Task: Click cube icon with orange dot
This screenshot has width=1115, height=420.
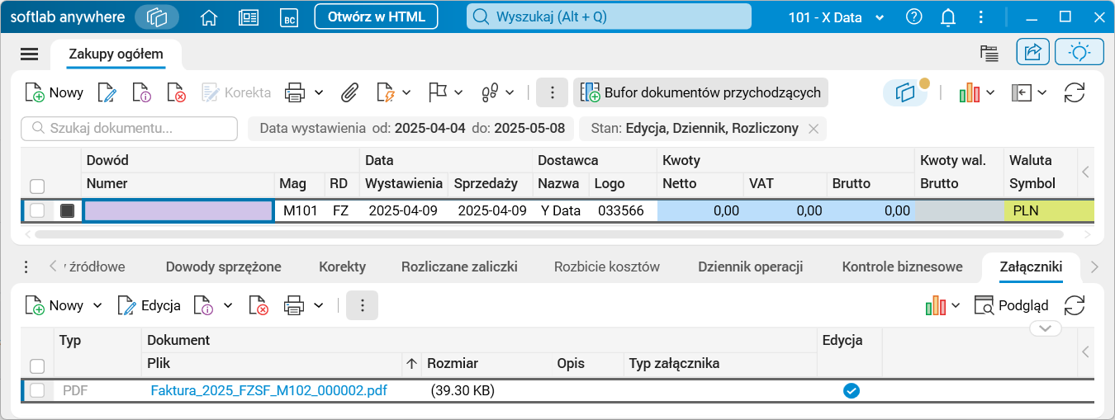Action: [906, 92]
